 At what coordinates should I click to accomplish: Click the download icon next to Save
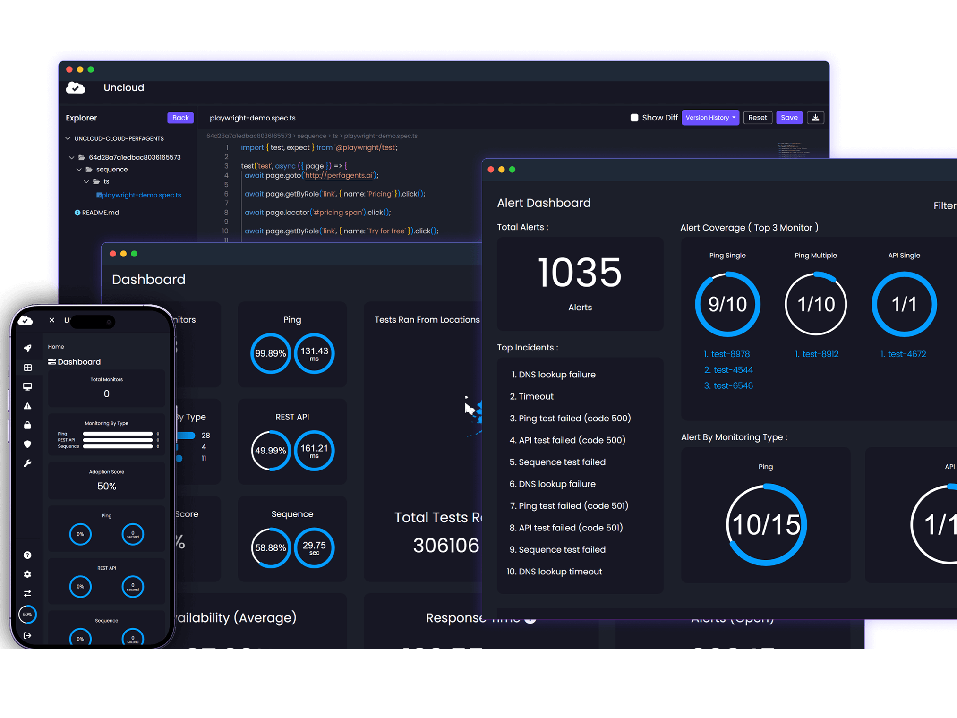pyautogui.click(x=815, y=118)
